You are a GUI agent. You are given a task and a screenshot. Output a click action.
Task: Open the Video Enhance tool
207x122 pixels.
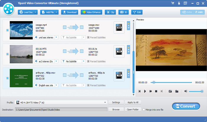91,12
